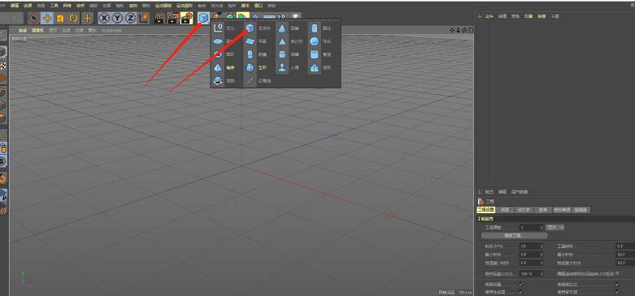Click the 缩放工程 button

[x=515, y=235]
